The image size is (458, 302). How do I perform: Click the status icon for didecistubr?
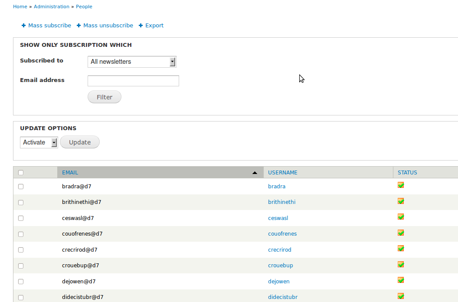click(x=401, y=296)
